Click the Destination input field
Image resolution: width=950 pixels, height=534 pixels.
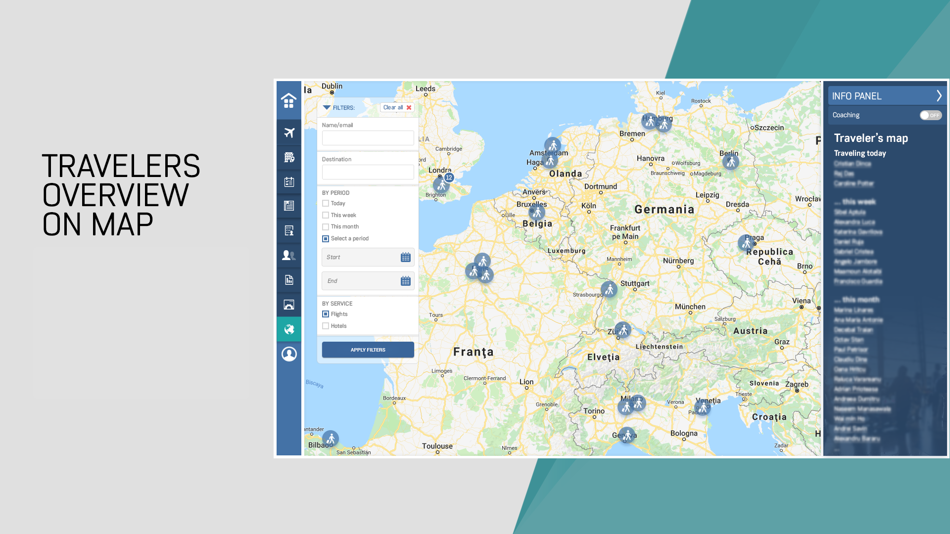(x=368, y=172)
